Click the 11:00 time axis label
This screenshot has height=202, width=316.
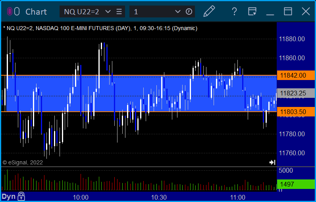238,197
